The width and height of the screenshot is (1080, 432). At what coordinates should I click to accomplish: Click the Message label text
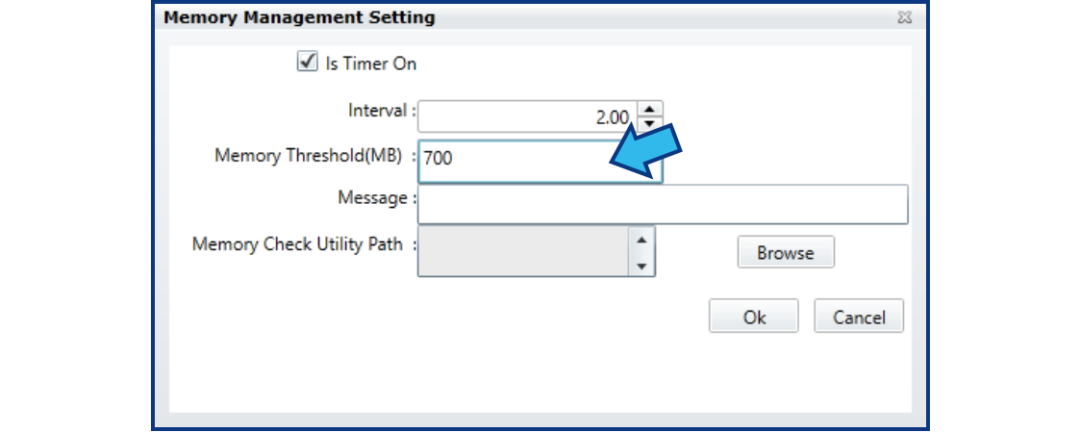374,197
